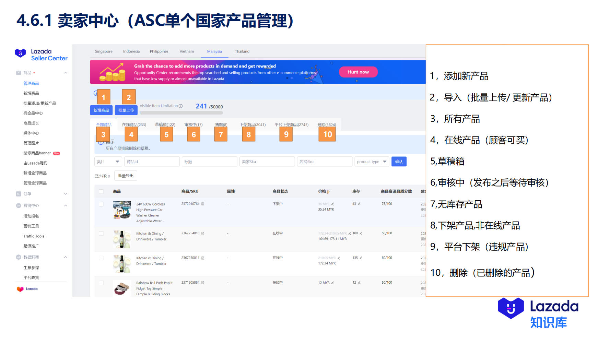Click the 数据洞察 icon
The width and height of the screenshot is (610, 343).
(18, 257)
